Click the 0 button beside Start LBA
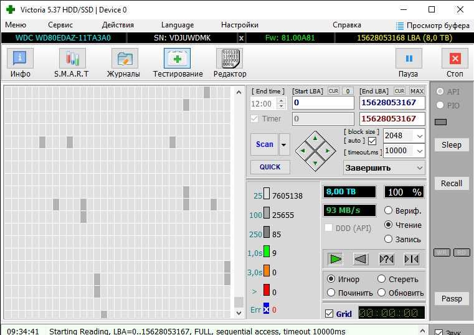The height and width of the screenshot is (335, 474). click(348, 91)
